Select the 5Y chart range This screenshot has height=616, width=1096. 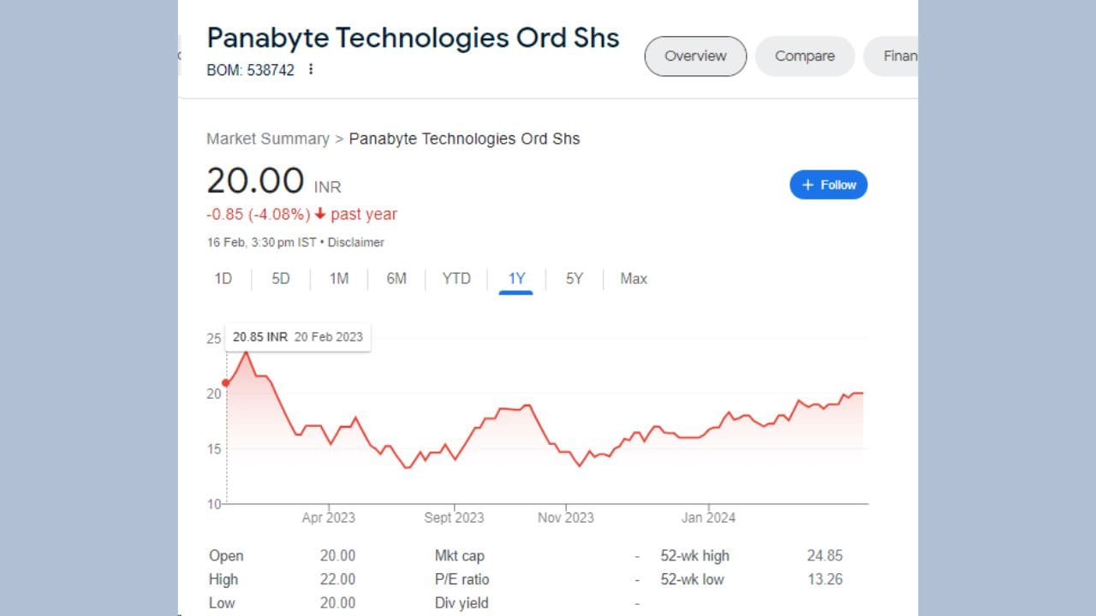pos(573,278)
